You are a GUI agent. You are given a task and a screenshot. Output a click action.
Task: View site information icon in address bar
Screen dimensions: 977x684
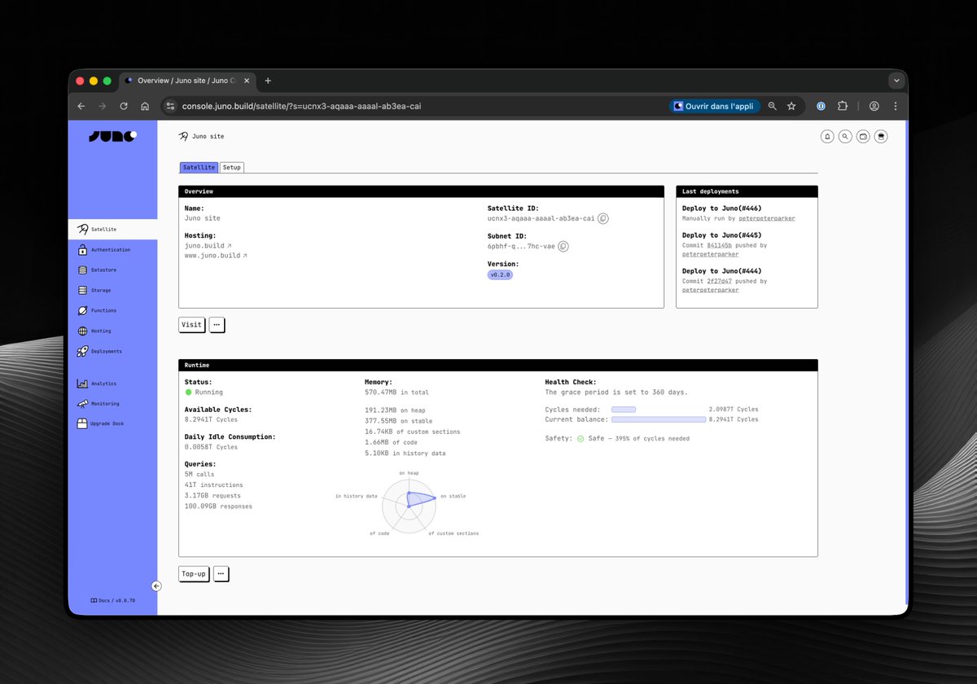(169, 106)
